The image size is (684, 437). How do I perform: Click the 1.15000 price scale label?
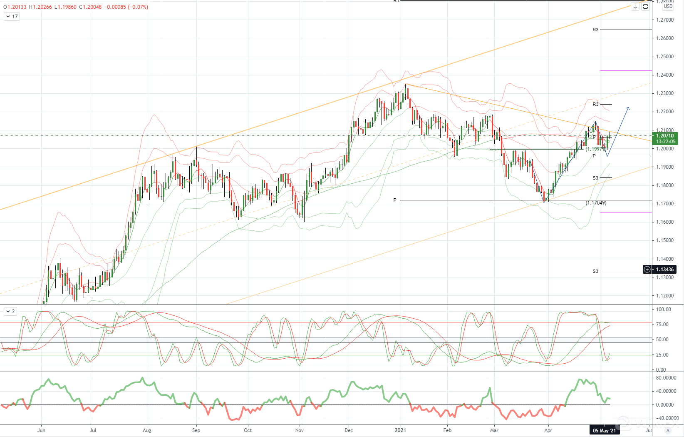[x=665, y=240]
